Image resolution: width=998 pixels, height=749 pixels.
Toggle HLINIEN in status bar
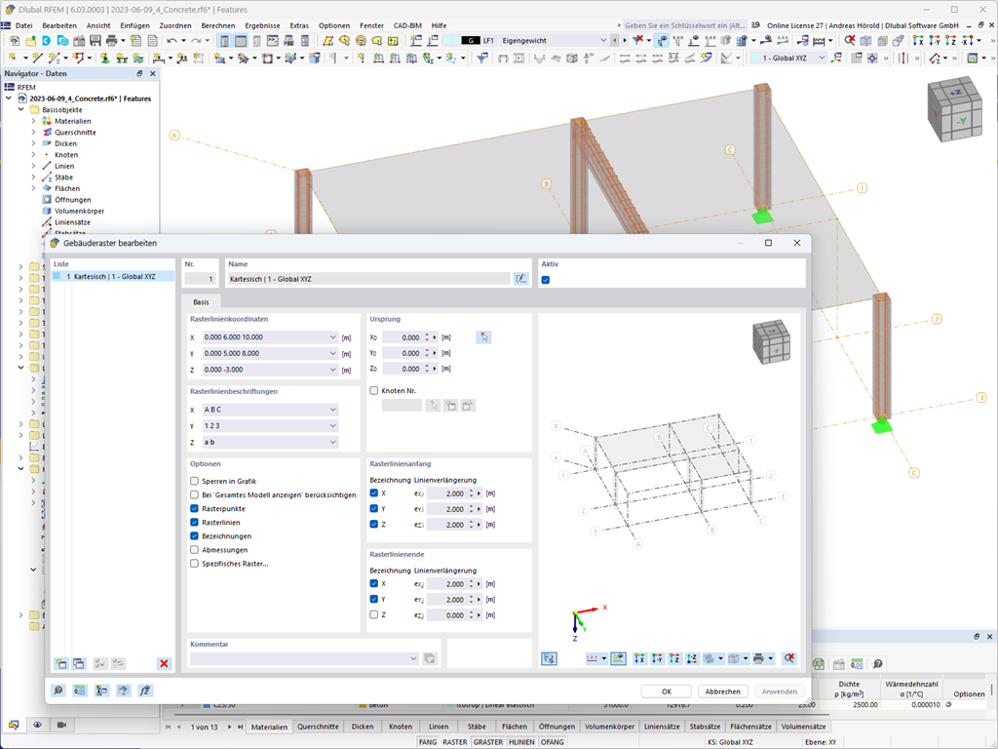(522, 742)
